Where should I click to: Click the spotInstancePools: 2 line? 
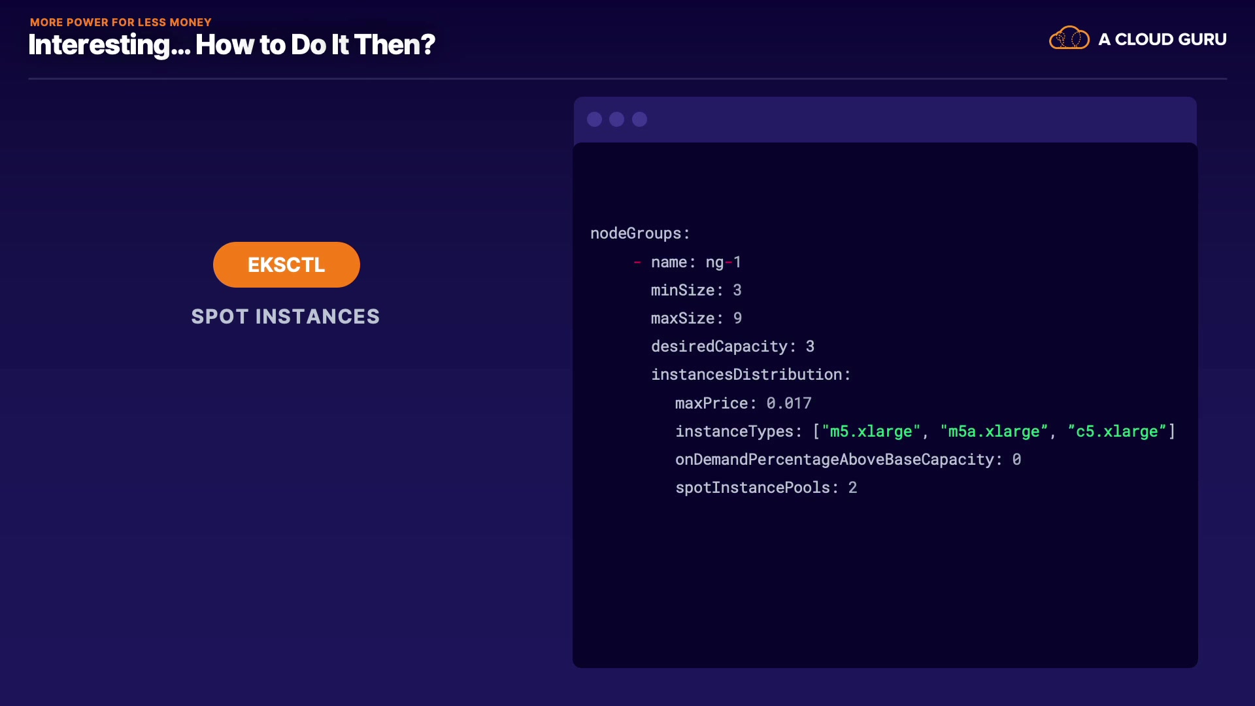(x=765, y=488)
